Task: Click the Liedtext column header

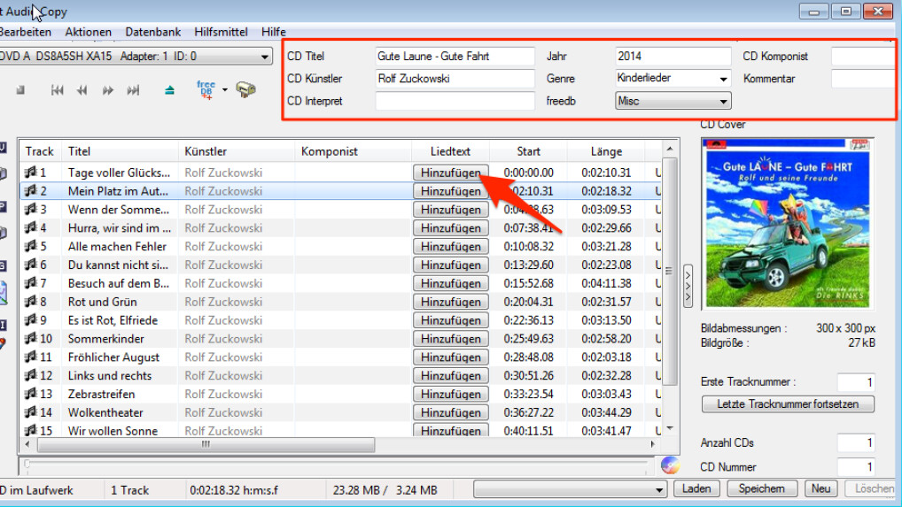Action: (x=450, y=151)
